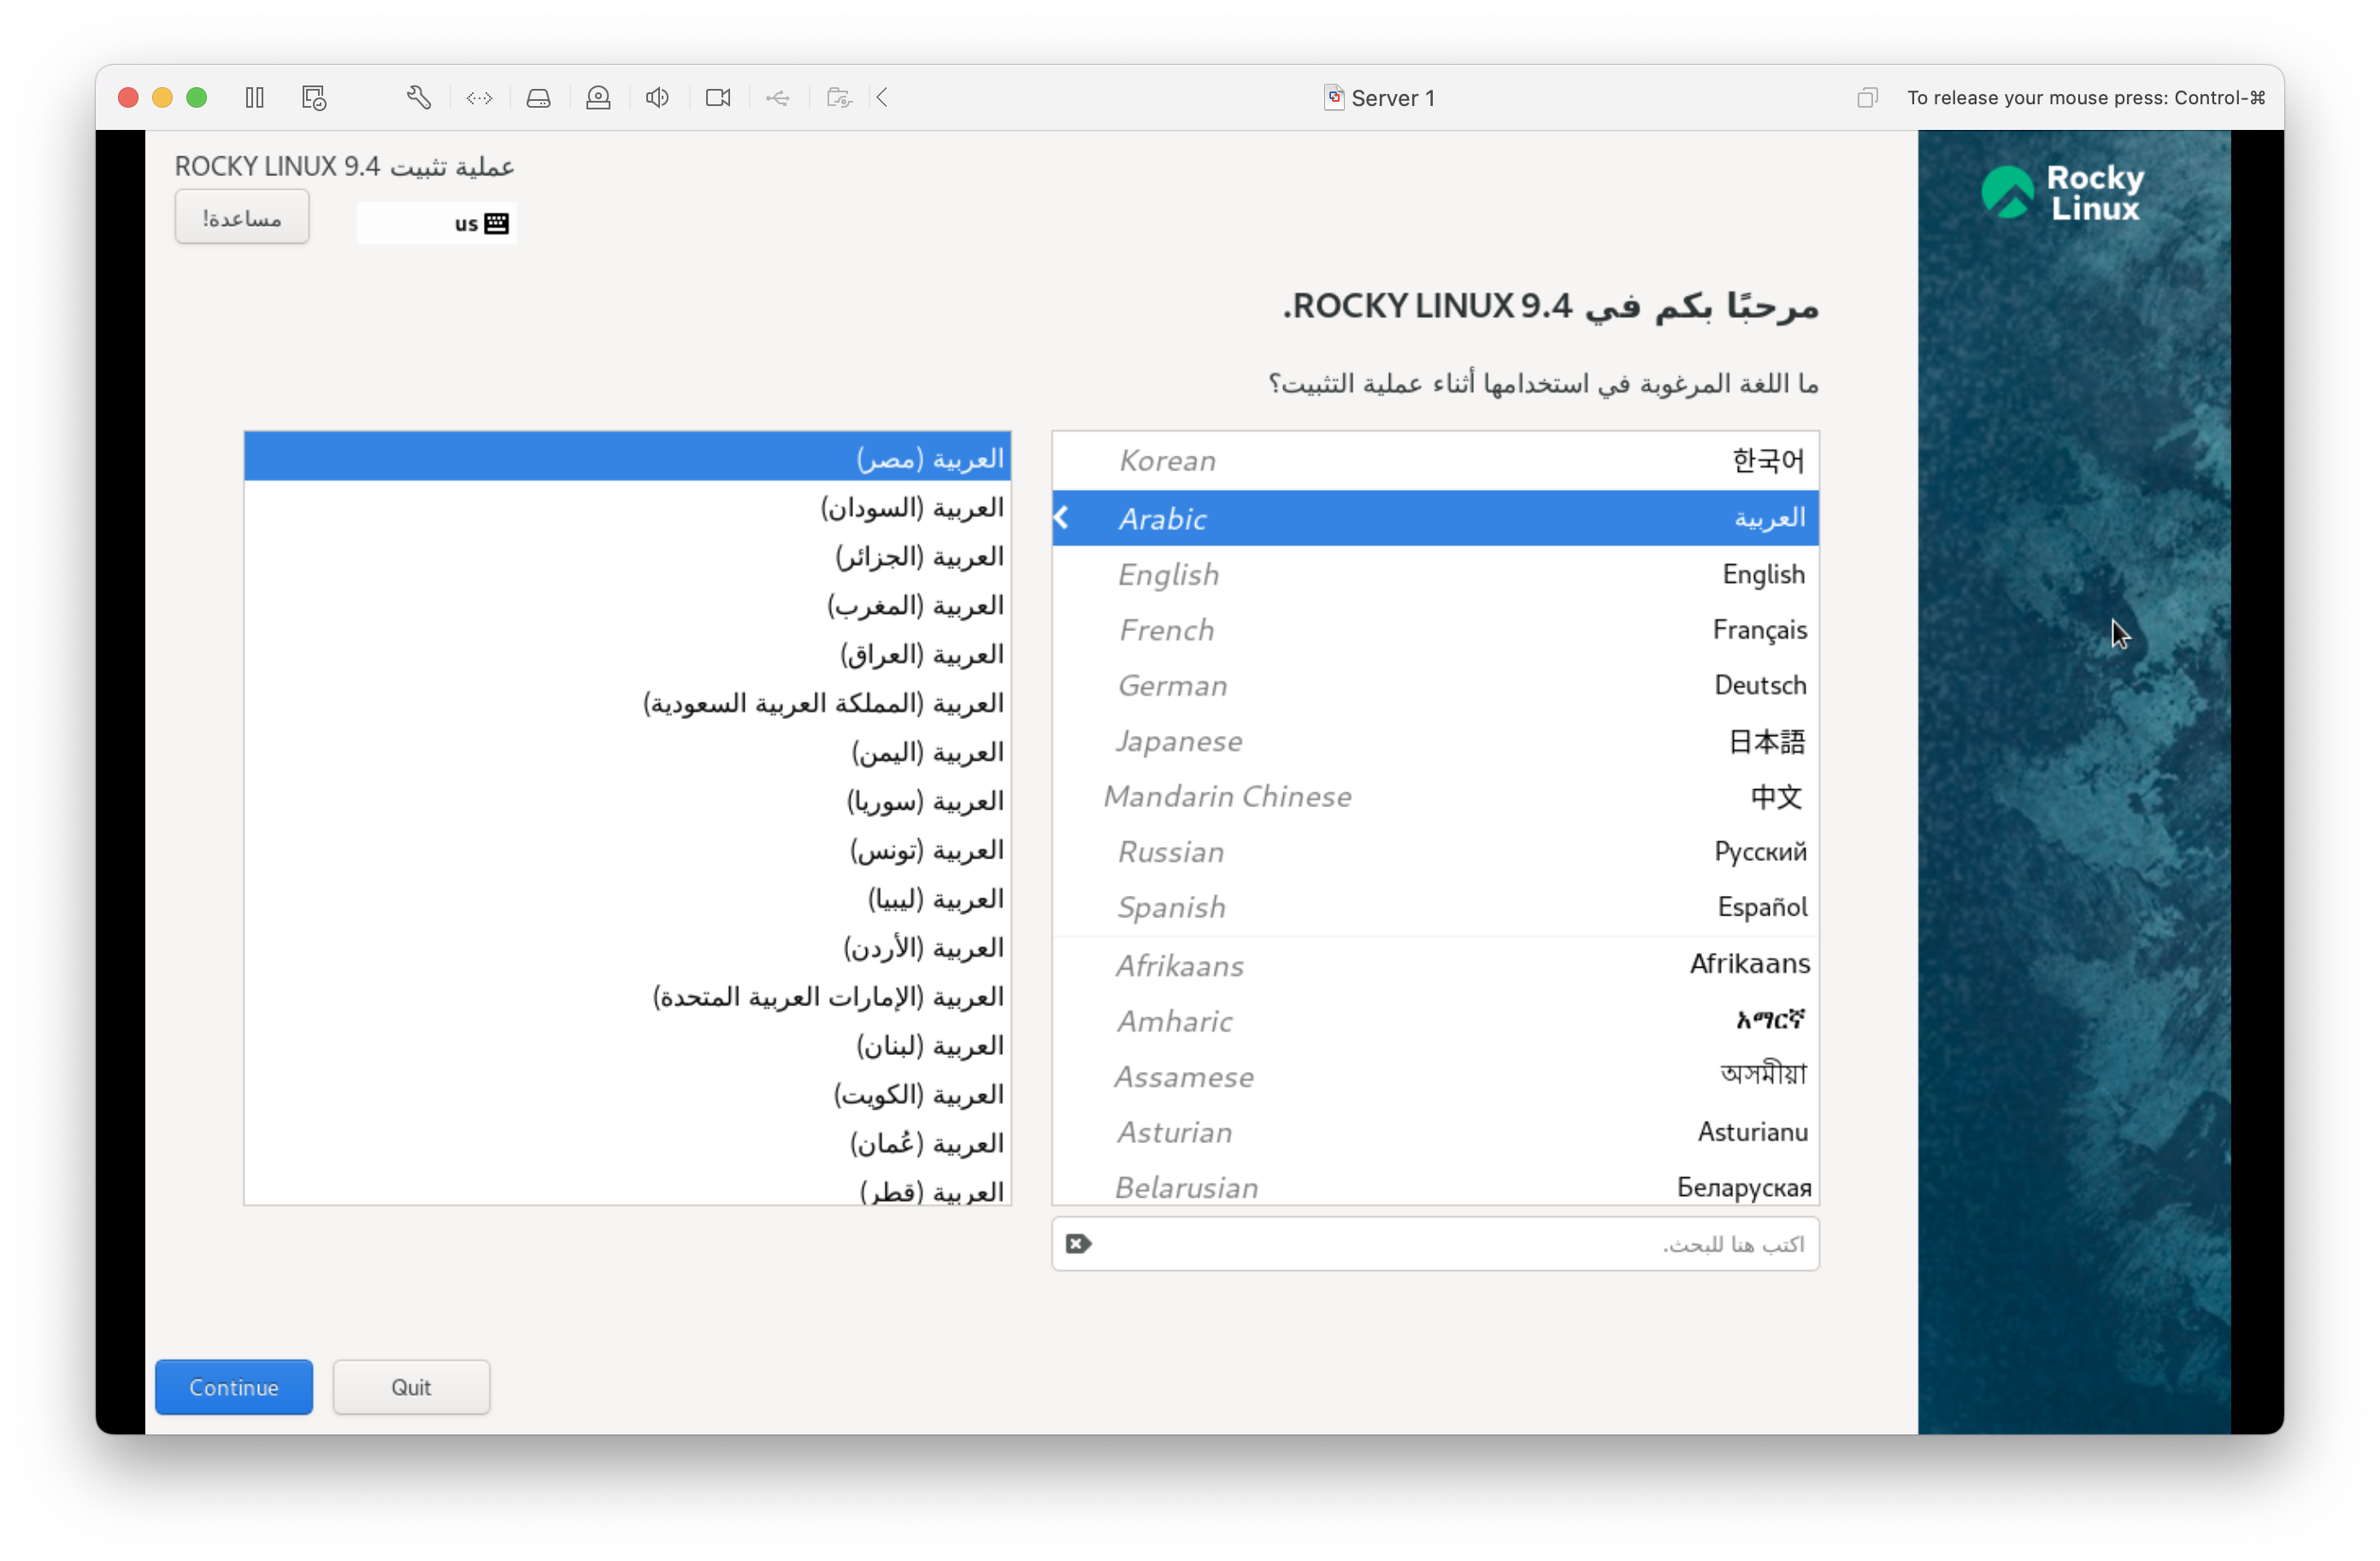Click the sound speaker toolbar icon

(x=657, y=97)
